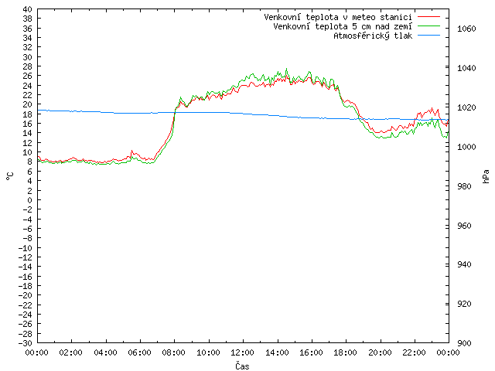Click the pressure label '960'
Image resolution: width=495 pixels, height=371 pixels.
point(464,226)
